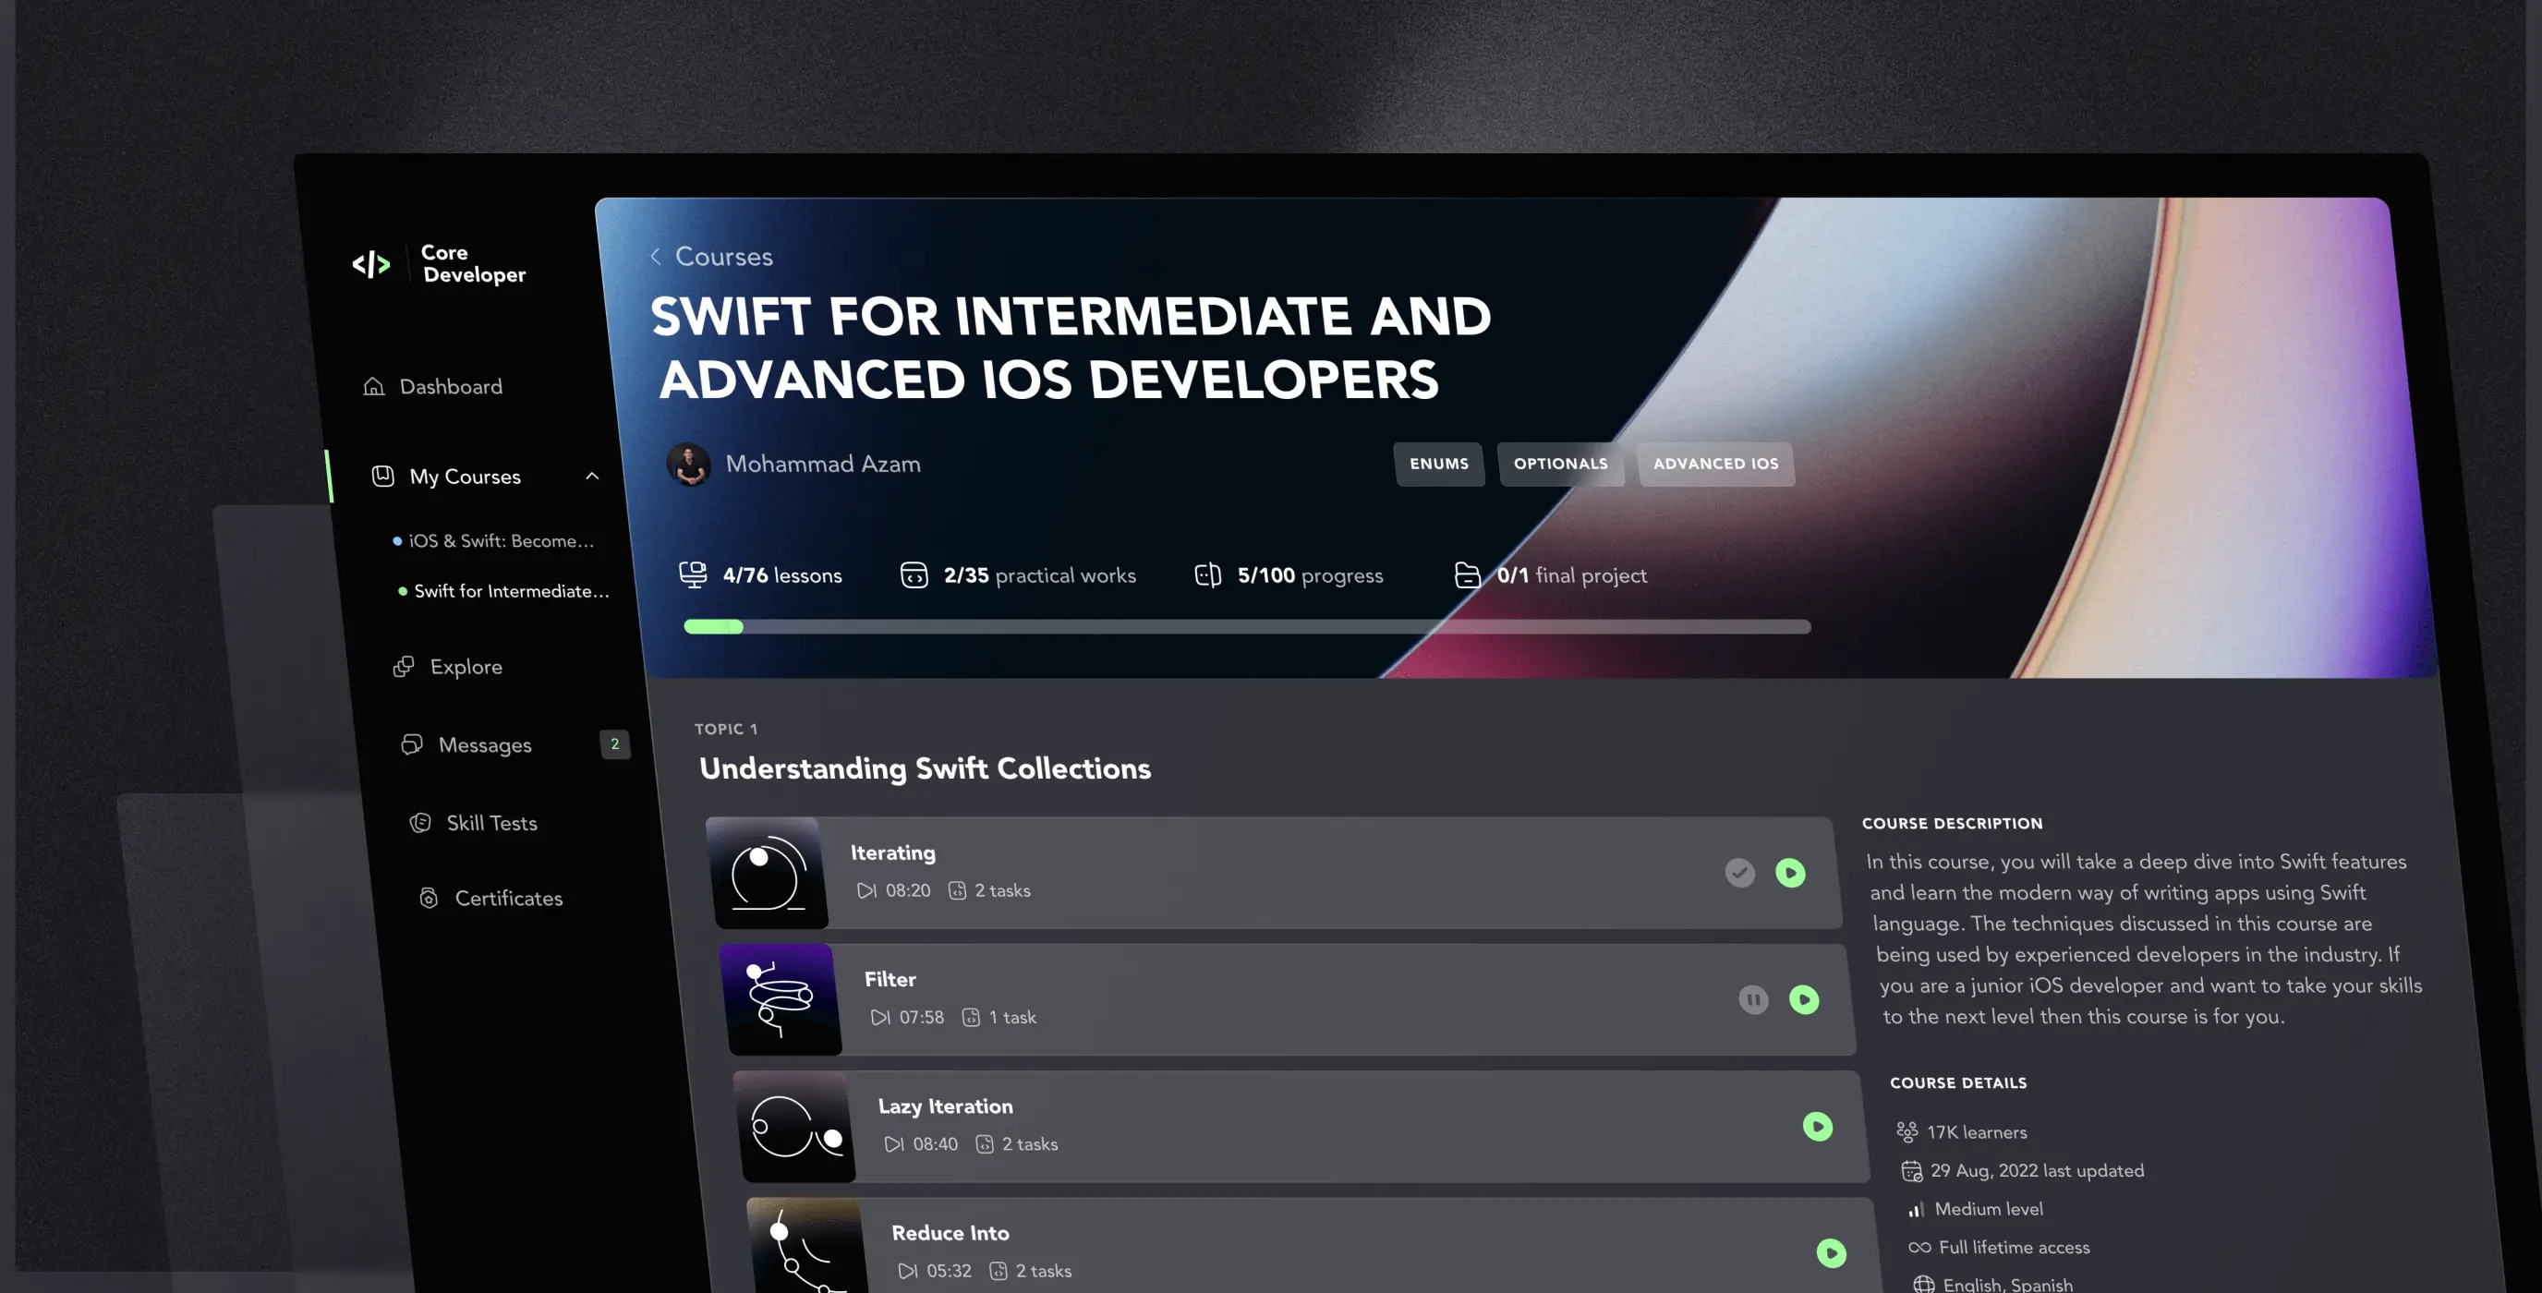Open the Dashboard from the sidebar
Viewport: 2542px width, 1293px height.
point(449,386)
